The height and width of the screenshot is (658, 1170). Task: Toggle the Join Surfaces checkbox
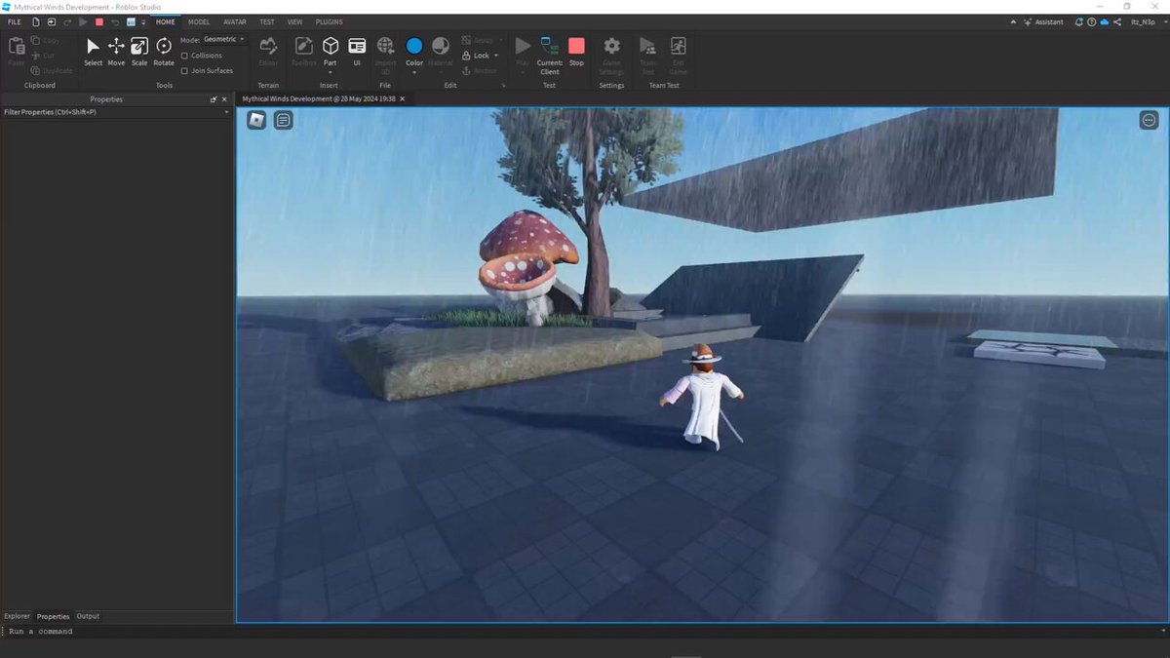click(184, 70)
